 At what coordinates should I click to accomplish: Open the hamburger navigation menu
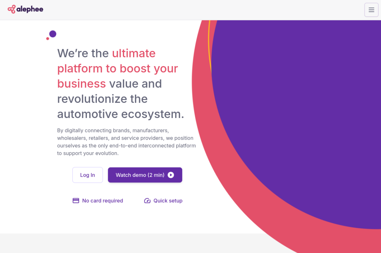click(x=371, y=10)
